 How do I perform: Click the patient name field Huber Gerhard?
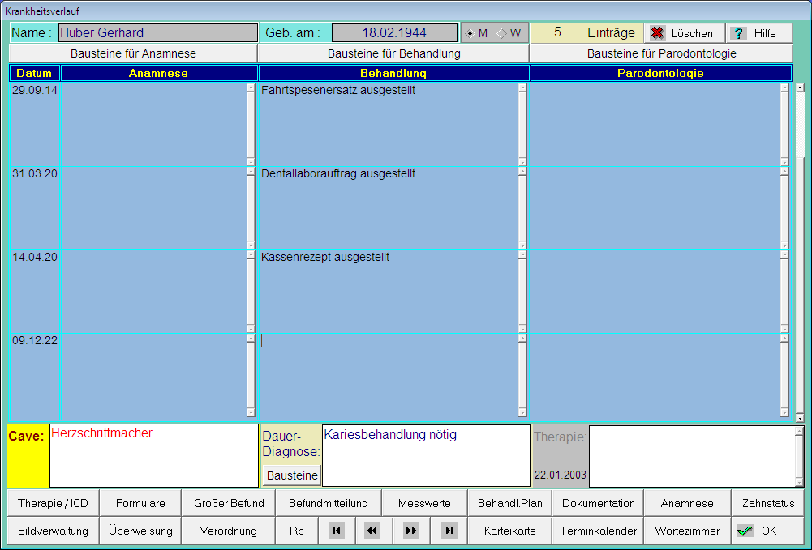(157, 33)
